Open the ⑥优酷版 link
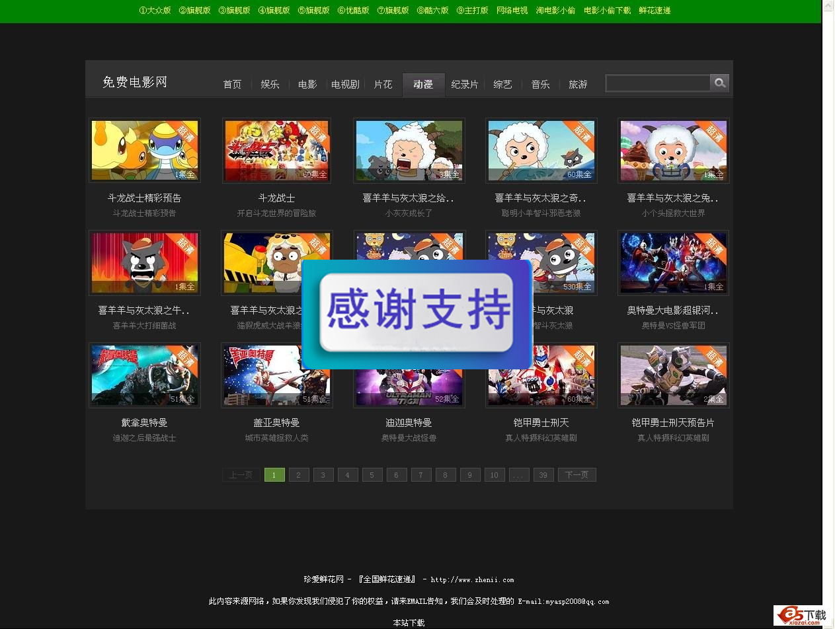This screenshot has width=835, height=629. [x=353, y=11]
